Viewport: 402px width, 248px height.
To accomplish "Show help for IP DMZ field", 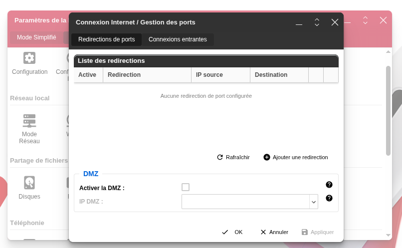I will point(329,198).
